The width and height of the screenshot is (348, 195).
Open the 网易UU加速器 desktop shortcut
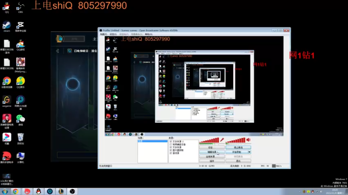tap(20, 103)
